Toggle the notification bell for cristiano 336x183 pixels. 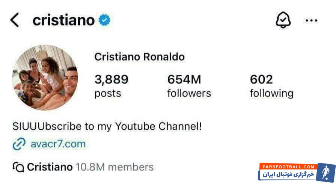click(283, 20)
